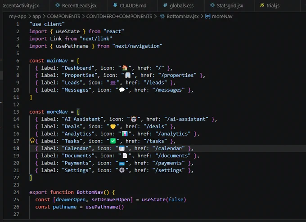This screenshot has height=222, width=306.
Task: Click "next/link" import string
Action: (96, 39)
